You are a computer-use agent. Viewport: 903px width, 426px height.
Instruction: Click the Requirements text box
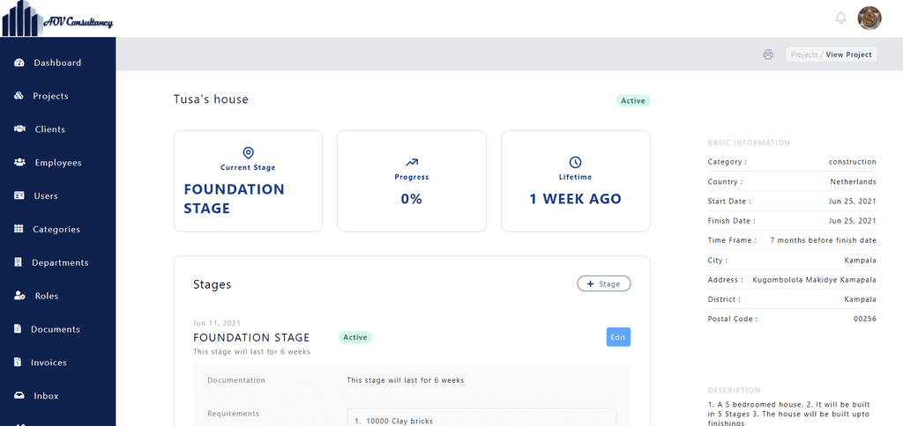(481, 417)
